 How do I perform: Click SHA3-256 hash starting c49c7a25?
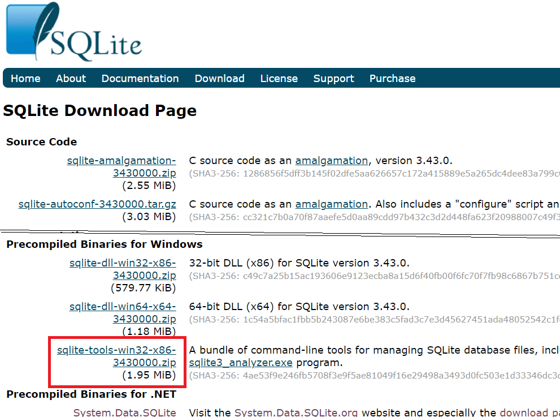tap(374, 276)
